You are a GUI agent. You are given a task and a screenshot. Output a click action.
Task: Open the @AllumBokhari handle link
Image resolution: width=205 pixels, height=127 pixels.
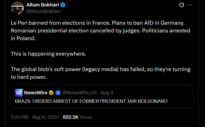point(44,11)
